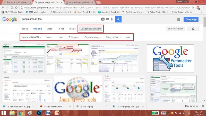Click the page vertical scrollbar

[x=204, y=22]
